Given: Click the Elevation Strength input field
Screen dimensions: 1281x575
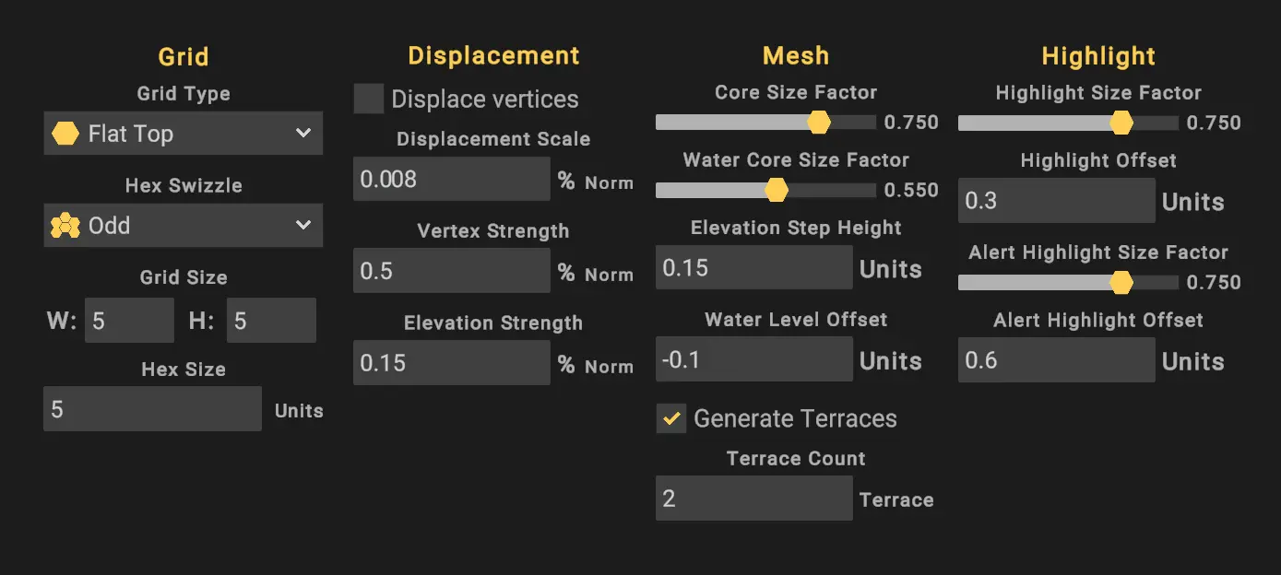Looking at the screenshot, I should (x=451, y=363).
